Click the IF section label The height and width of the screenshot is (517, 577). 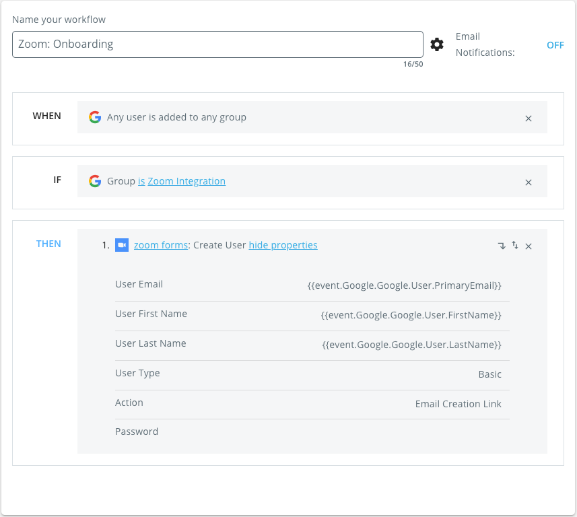pos(57,180)
